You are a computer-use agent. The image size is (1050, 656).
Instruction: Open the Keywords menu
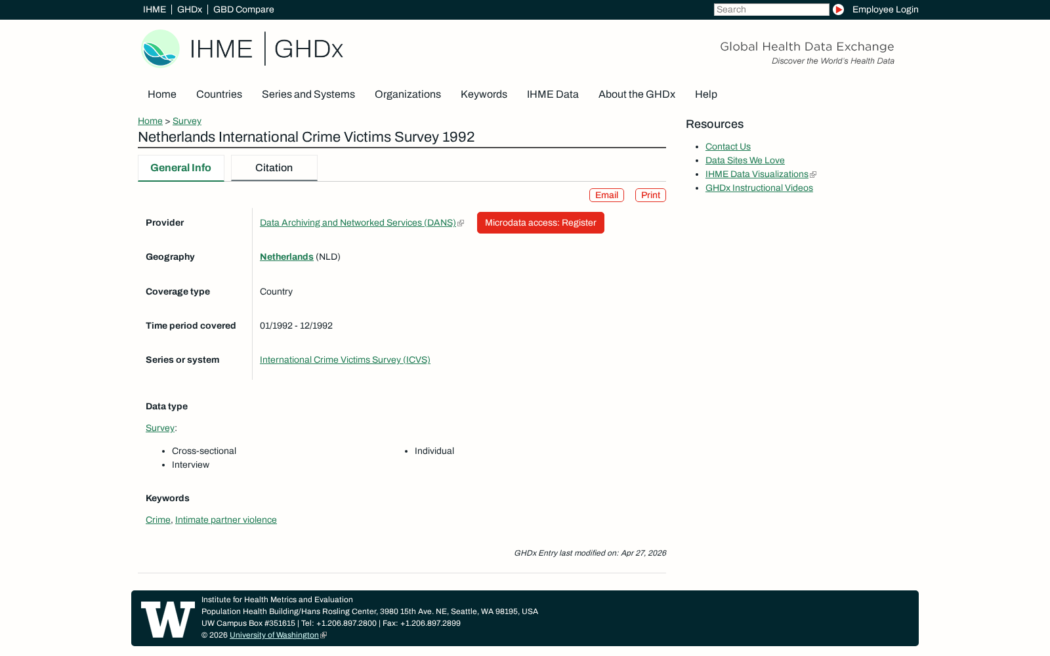484,94
